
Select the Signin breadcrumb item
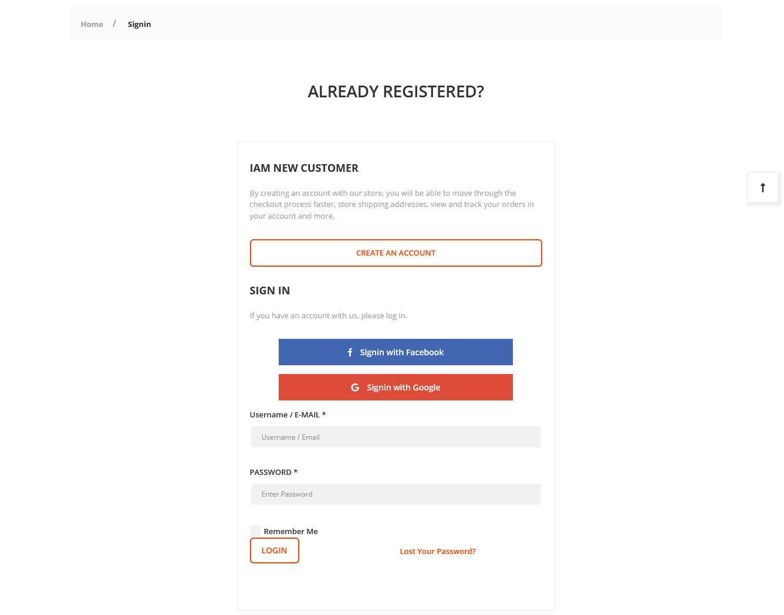coord(139,24)
